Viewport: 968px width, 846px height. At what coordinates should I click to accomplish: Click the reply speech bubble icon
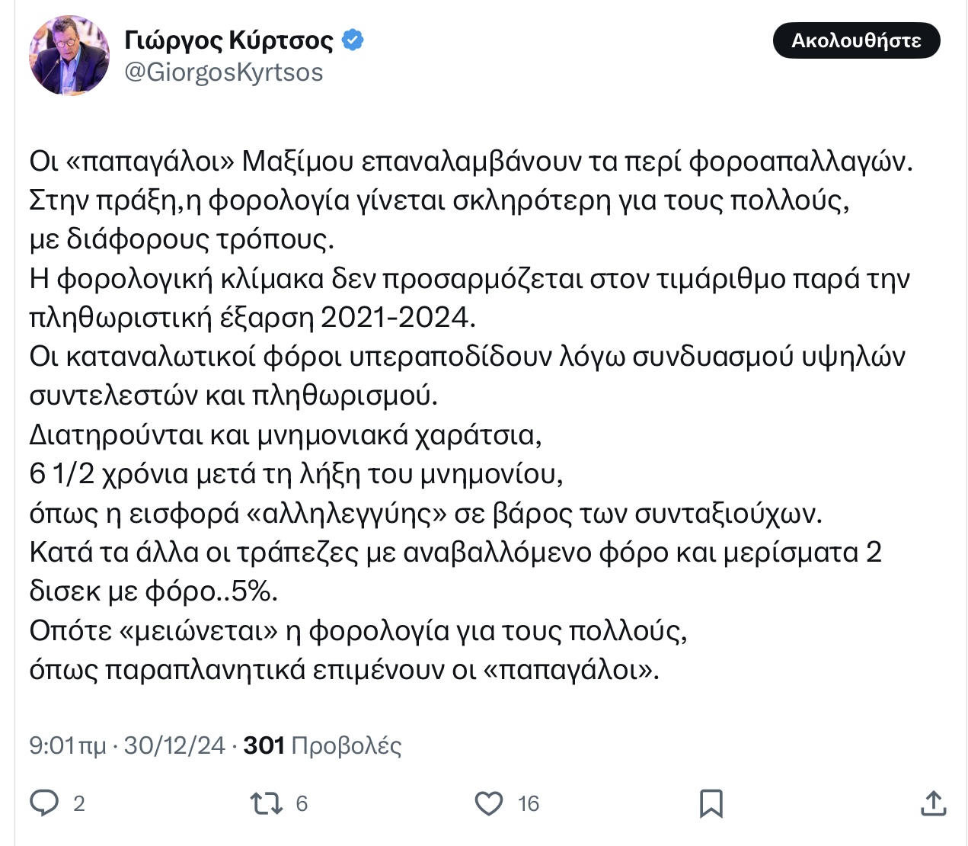pyautogui.click(x=44, y=803)
